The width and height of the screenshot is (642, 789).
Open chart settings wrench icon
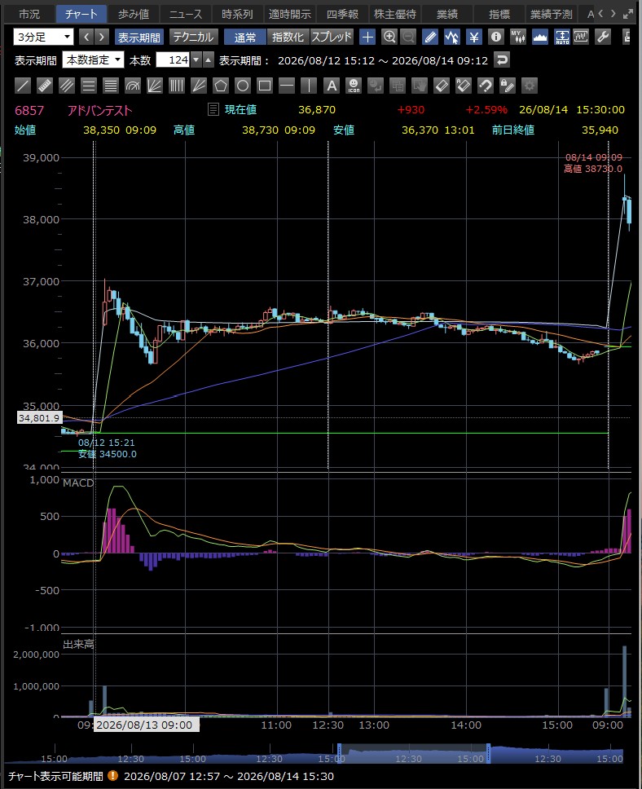603,37
